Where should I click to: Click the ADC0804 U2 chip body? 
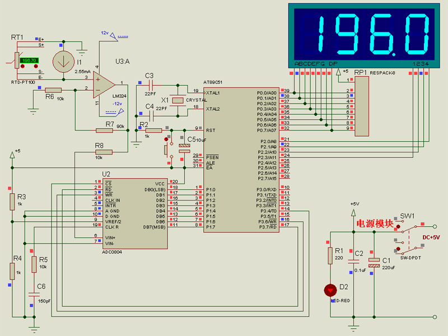135,214
